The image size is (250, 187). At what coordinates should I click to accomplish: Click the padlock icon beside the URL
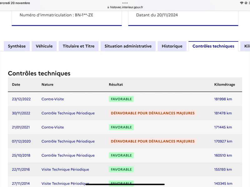coord(108,7)
